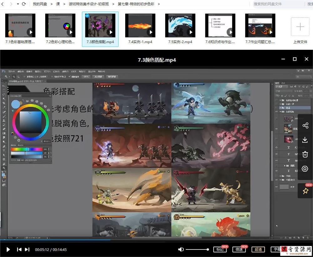Image resolution: width=313 pixels, height=257 pixels.
Task: Click zoom-in magnifier in Photoshop options bar
Action: coord(14,77)
